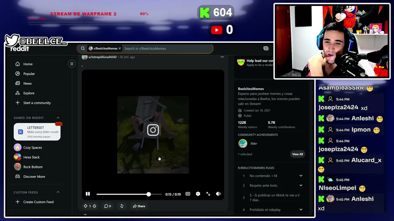Click Ipmon username in chat
Screen dimensions: 394x221
(361, 130)
